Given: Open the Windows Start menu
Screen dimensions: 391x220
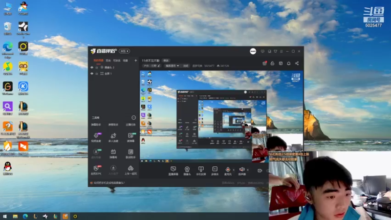Looking at the screenshot, I should 4,216.
